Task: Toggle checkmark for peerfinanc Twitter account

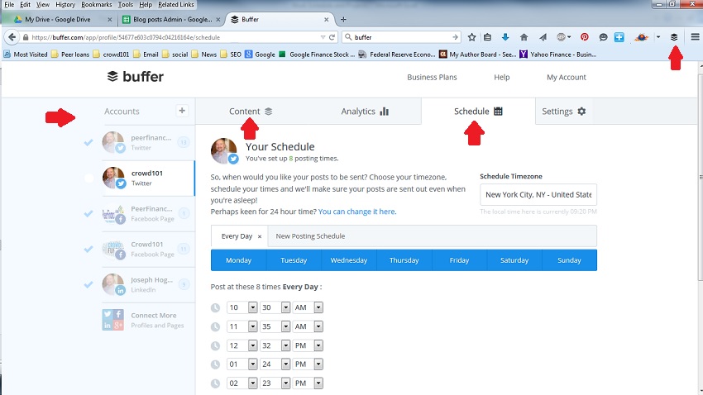Action: [88, 142]
